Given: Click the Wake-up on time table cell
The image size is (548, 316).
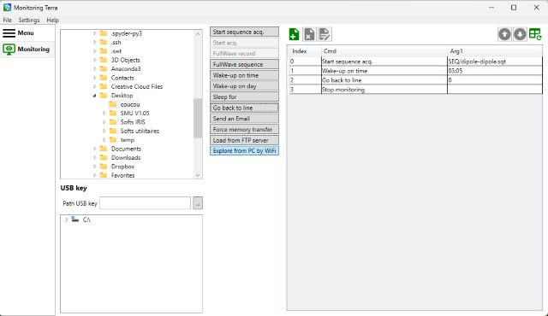Looking at the screenshot, I should [x=384, y=71].
